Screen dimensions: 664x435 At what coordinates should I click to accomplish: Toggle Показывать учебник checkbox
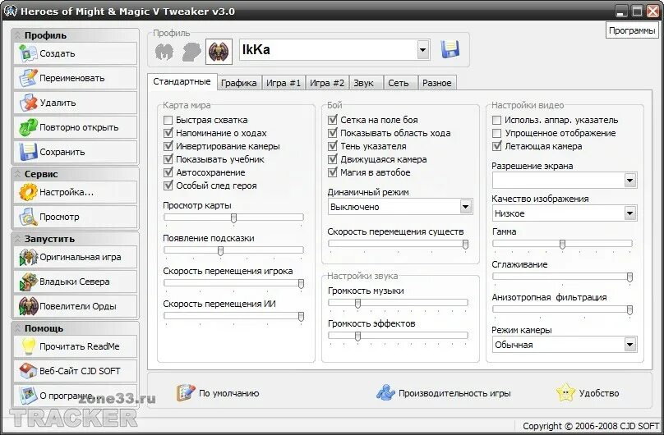click(x=168, y=159)
